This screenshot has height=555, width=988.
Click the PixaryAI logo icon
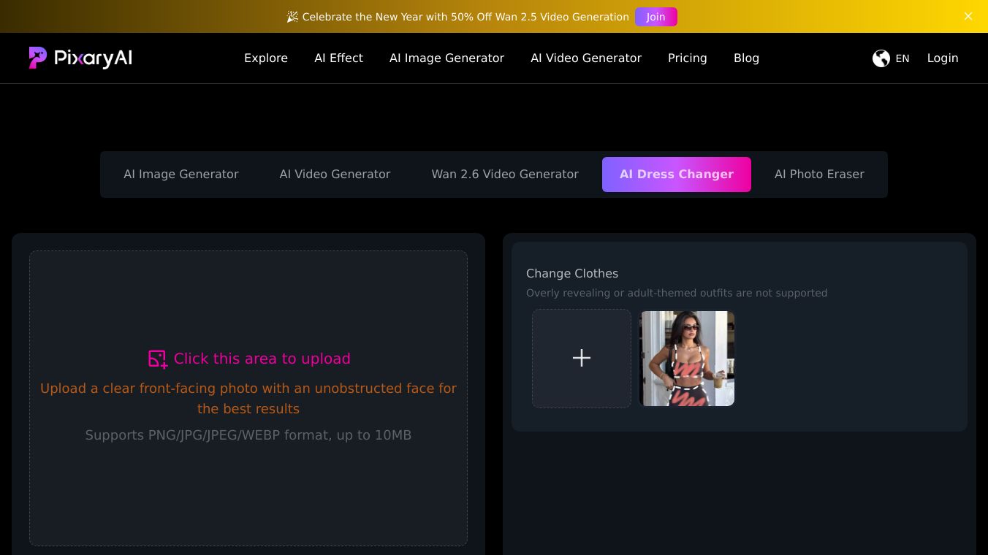pos(38,58)
